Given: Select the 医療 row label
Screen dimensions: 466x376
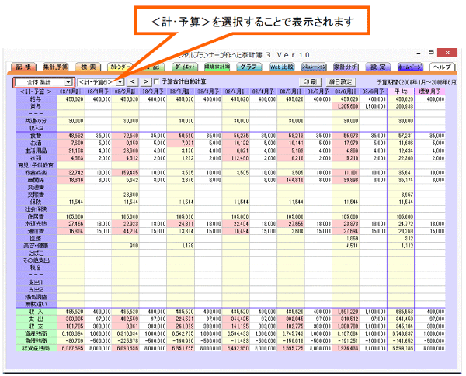Looking at the screenshot, I should pos(36,238).
